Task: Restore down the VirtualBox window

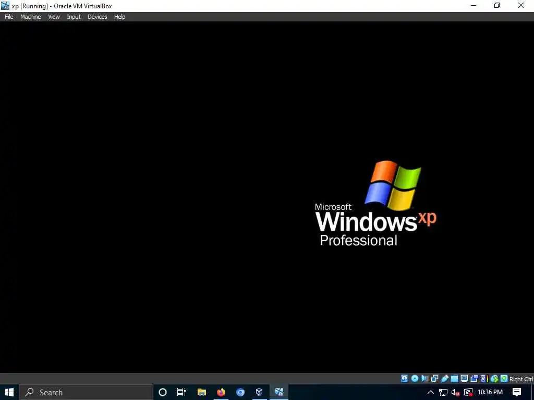Action: tap(497, 6)
